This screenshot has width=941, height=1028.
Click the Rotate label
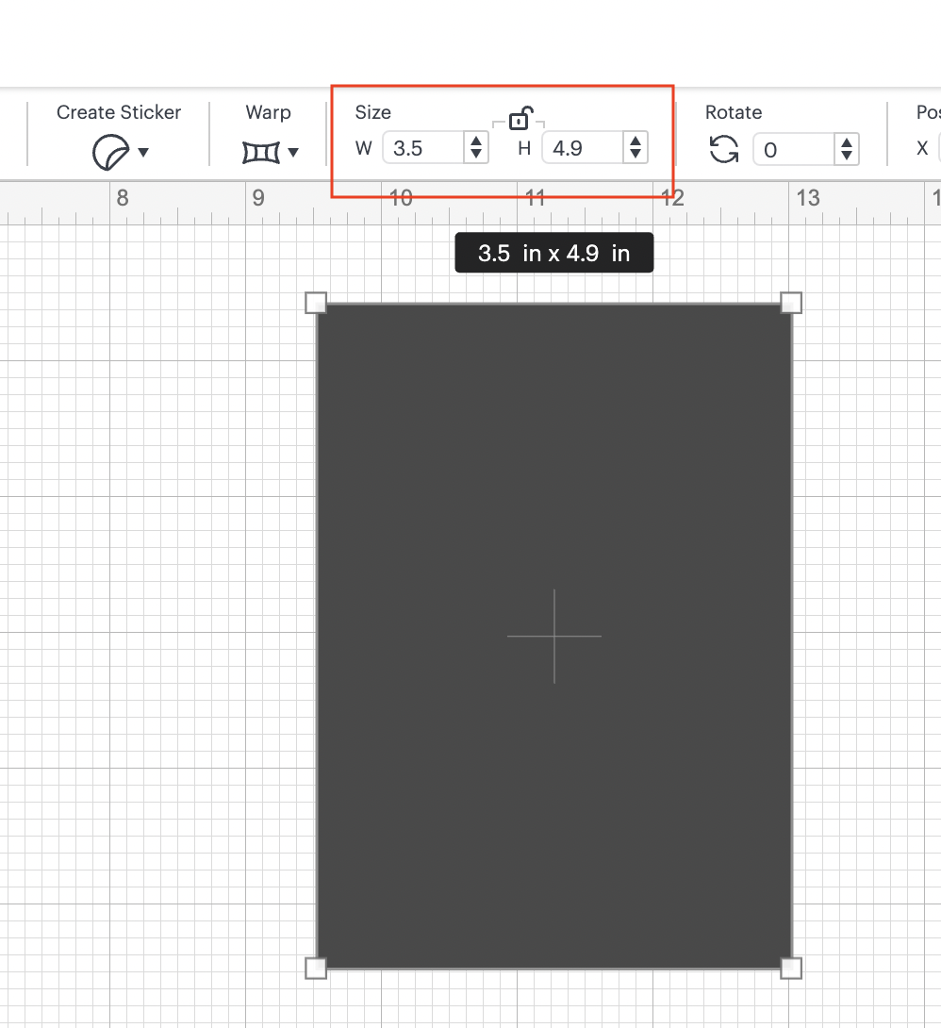pos(734,112)
